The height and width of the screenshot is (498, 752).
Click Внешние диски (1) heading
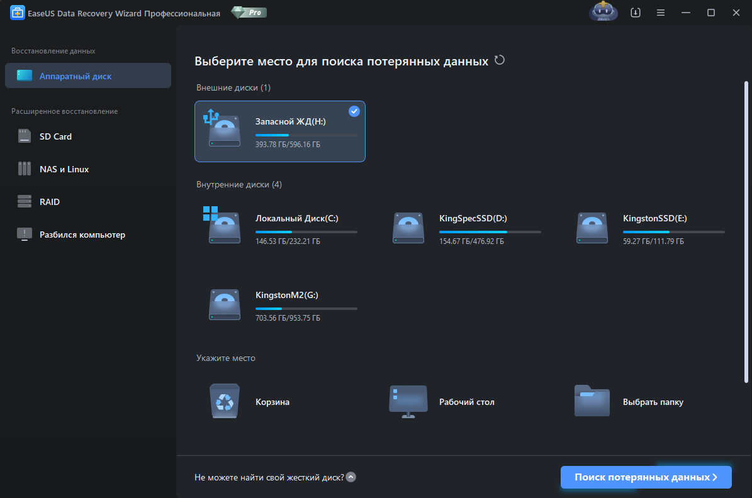tap(233, 87)
